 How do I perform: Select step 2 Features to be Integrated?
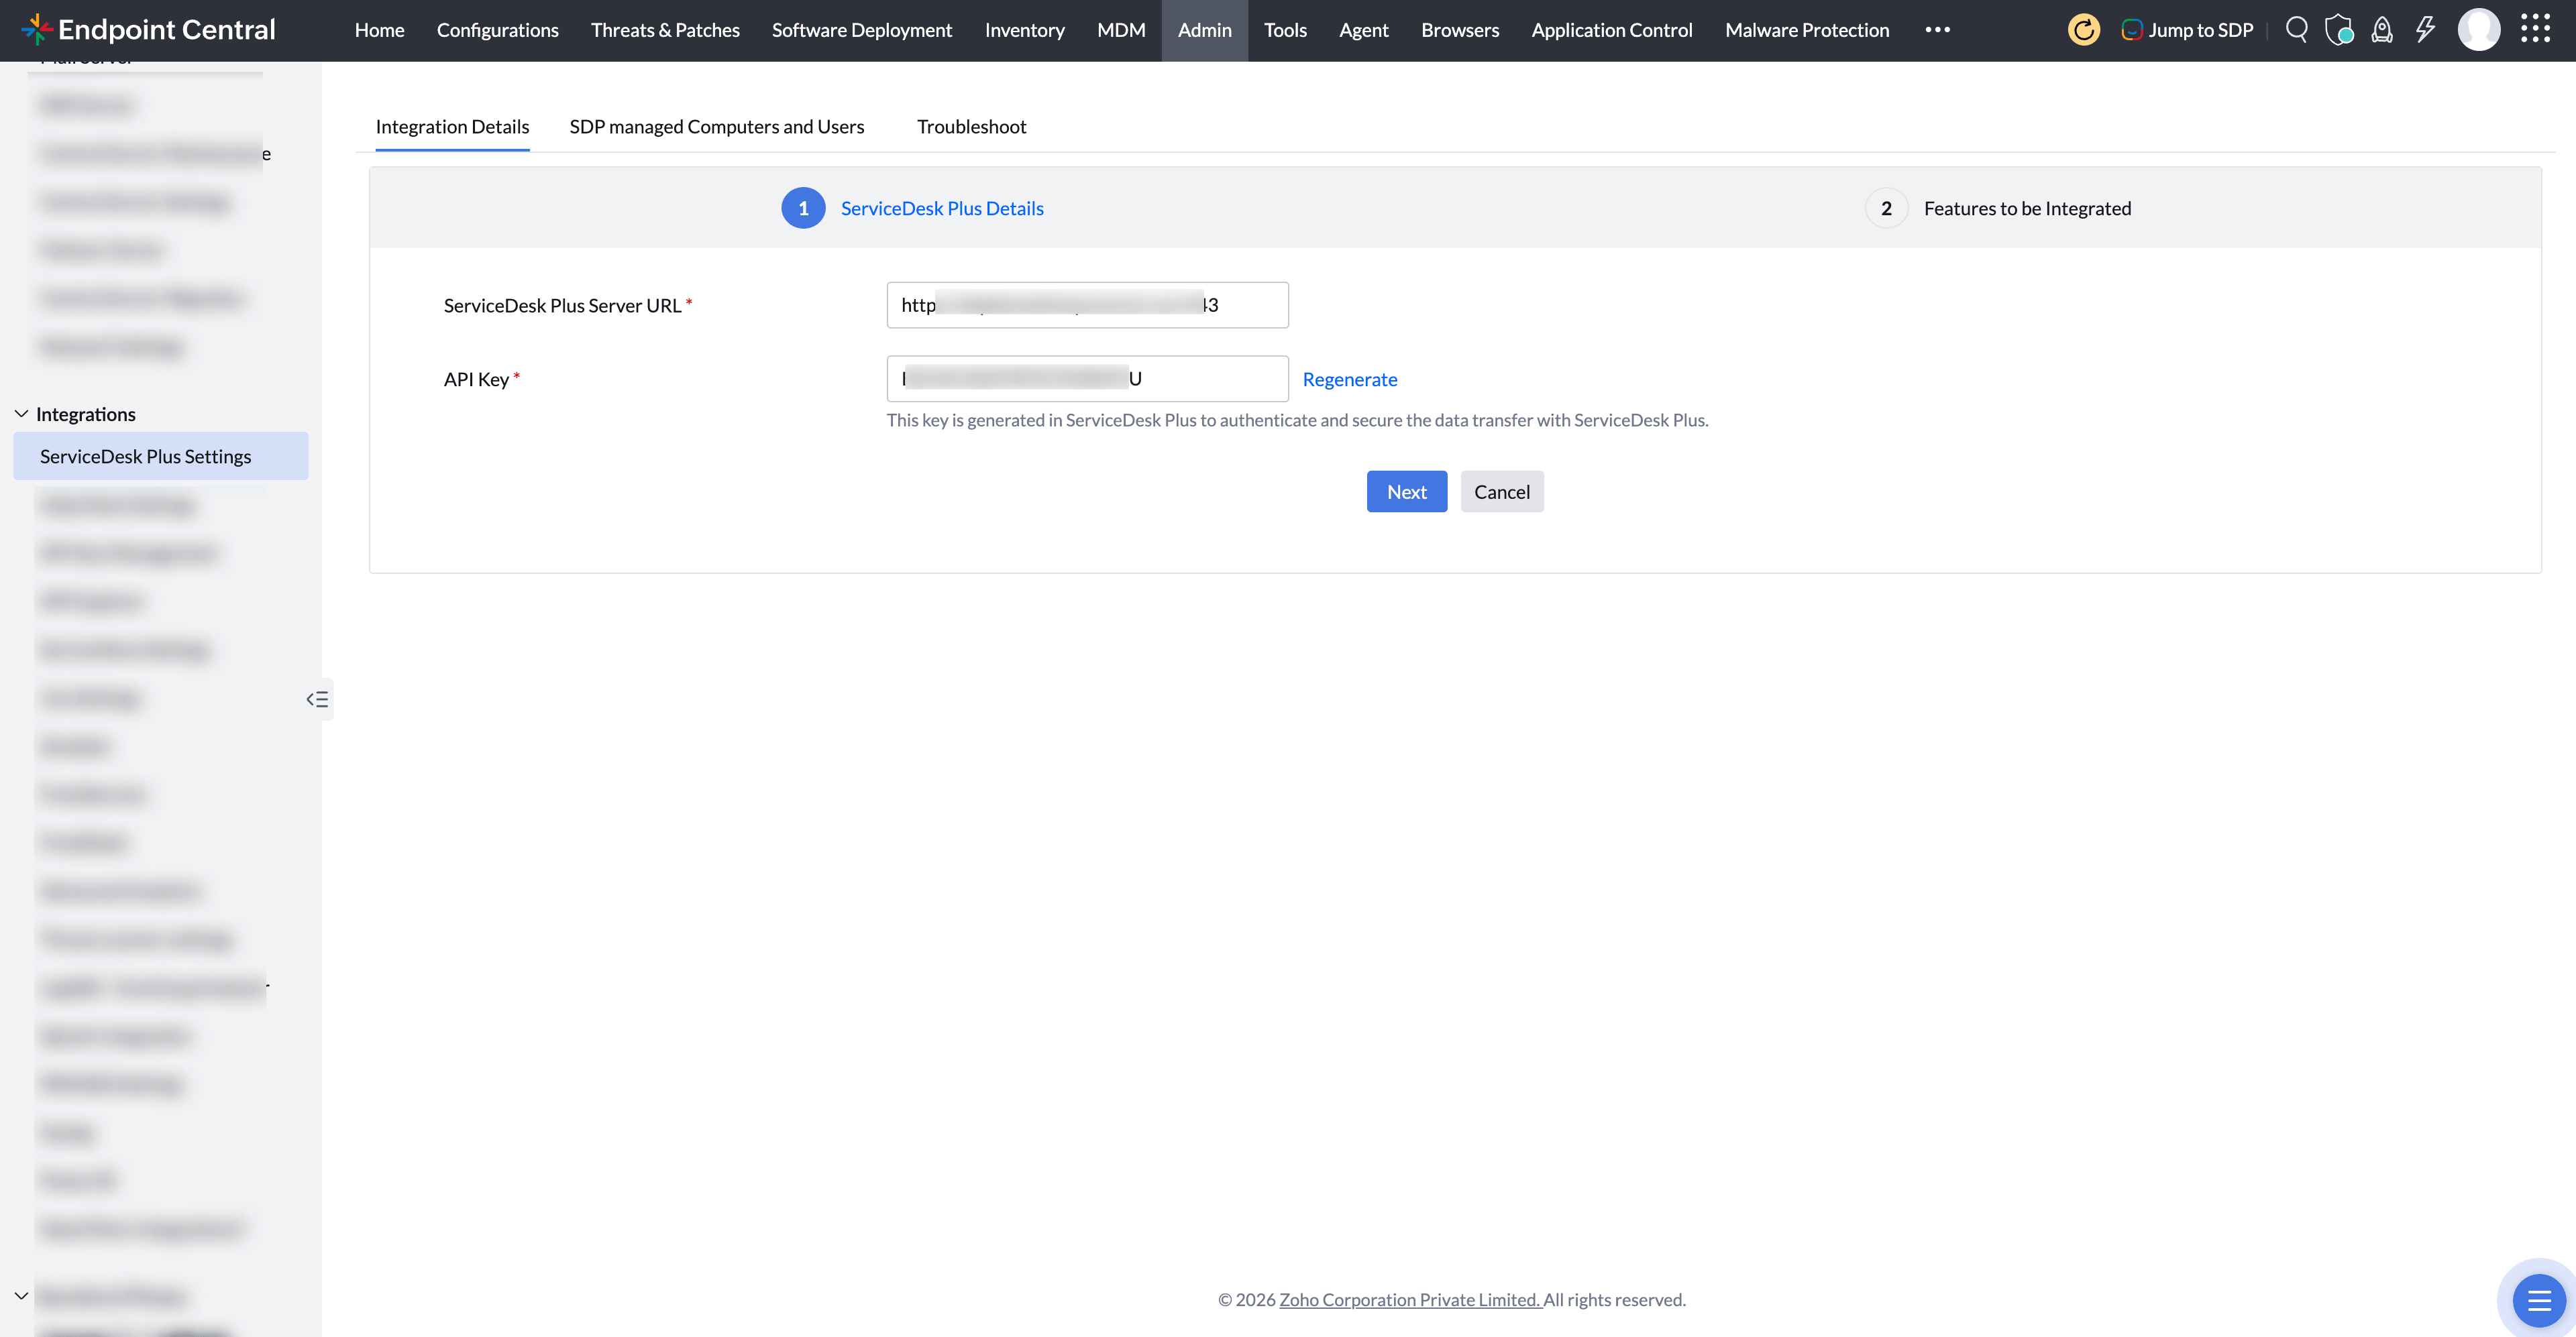tap(1999, 208)
